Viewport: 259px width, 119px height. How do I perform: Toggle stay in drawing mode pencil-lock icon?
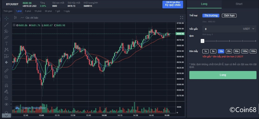[6, 92]
